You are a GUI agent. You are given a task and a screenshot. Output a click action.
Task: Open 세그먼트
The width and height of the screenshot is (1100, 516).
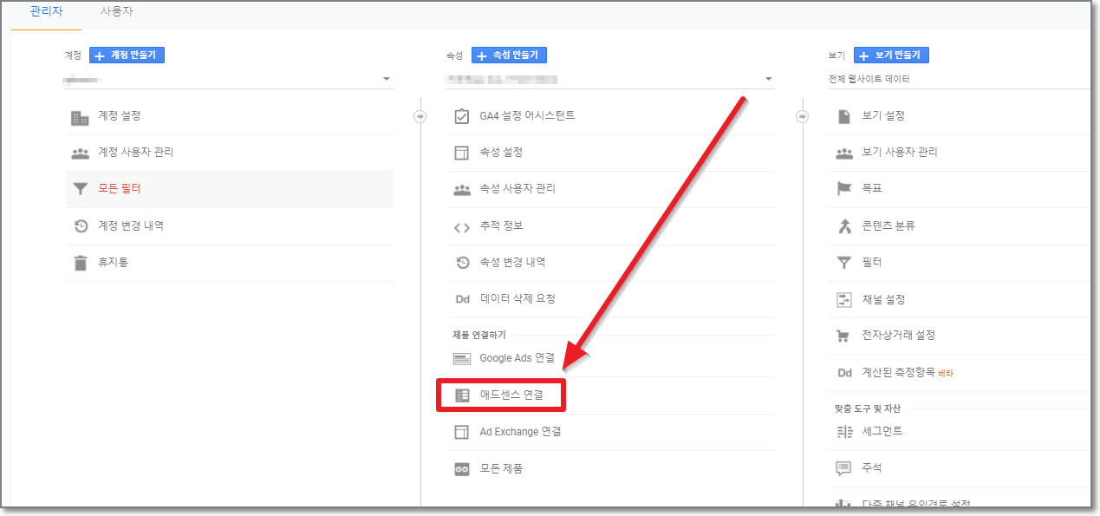pos(959,432)
